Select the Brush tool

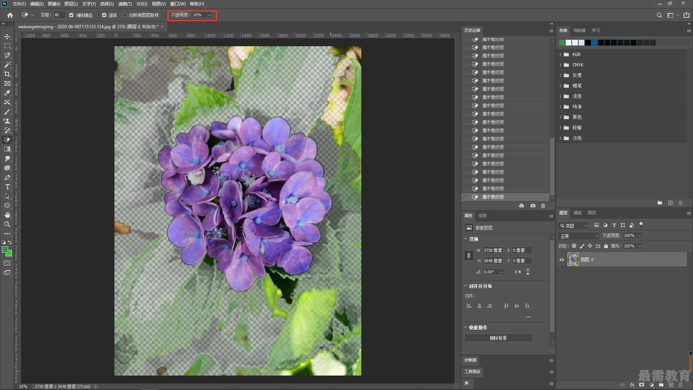[x=7, y=112]
